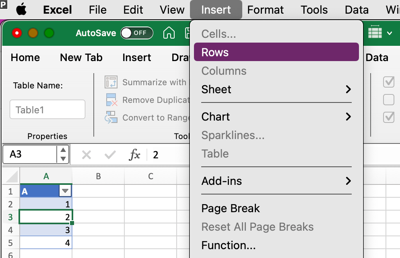Open the Apple menu
The width and height of the screenshot is (400, 258).
point(22,10)
